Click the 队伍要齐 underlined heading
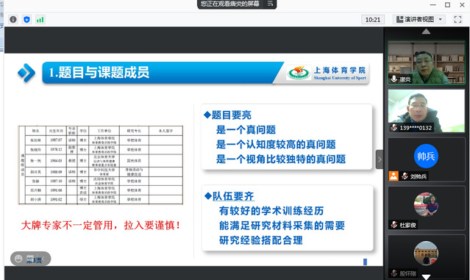 point(233,196)
